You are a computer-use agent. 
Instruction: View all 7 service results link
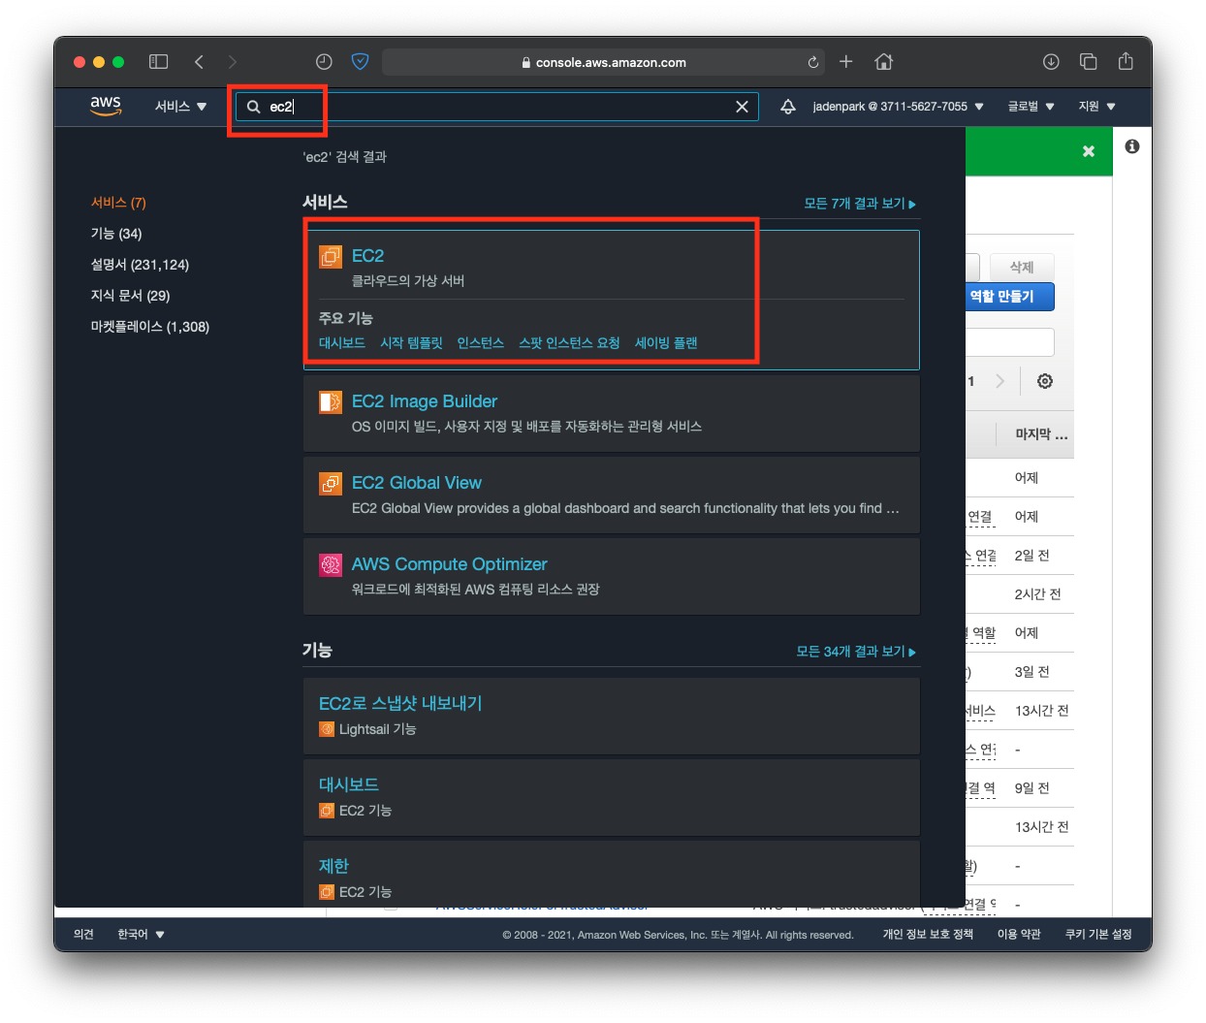860,204
